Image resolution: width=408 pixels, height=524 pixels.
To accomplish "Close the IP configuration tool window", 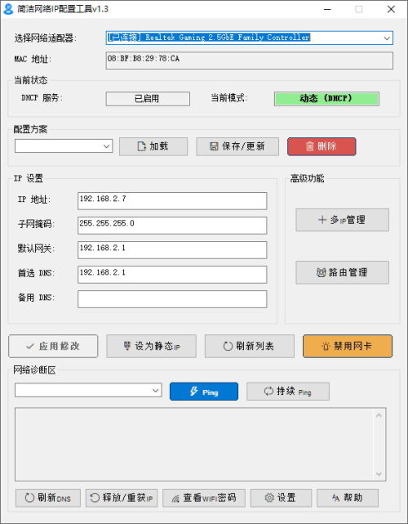I will coord(391,9).
